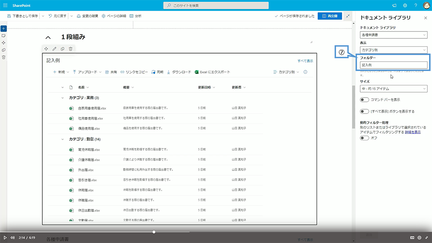
Task: Click the site search box
Action: pyautogui.click(x=216, y=5)
